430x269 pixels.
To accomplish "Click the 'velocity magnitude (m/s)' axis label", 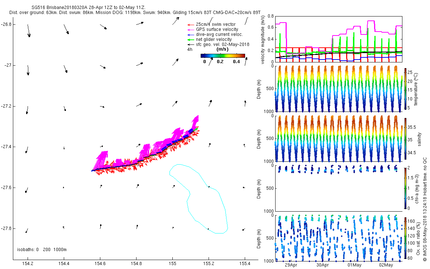I will pyautogui.click(x=263, y=40).
